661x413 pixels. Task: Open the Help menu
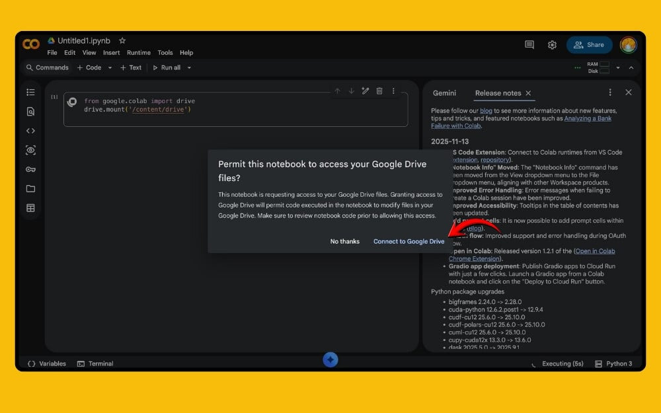tap(186, 53)
